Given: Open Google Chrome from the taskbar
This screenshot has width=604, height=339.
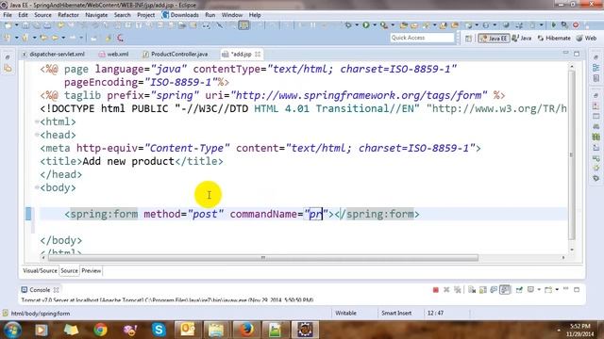Looking at the screenshot, I should click(x=101, y=330).
